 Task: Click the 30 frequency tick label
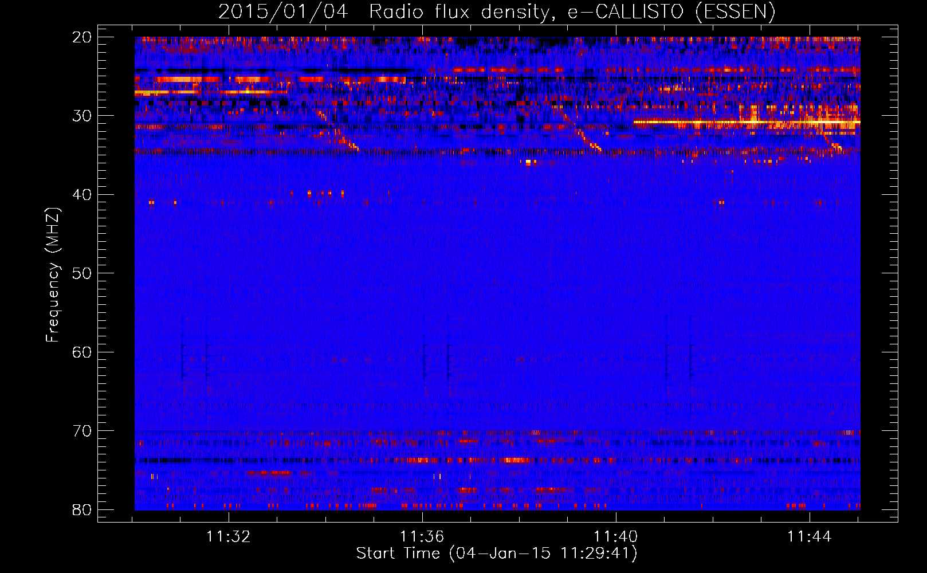pos(83,116)
